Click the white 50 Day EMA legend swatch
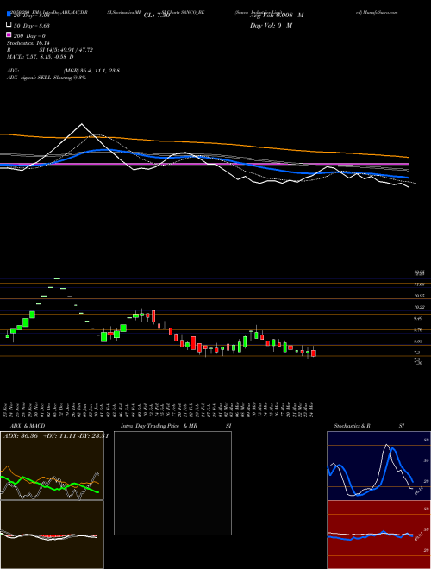Image resolution: width=431 pixels, height=569 pixels. click(9, 25)
